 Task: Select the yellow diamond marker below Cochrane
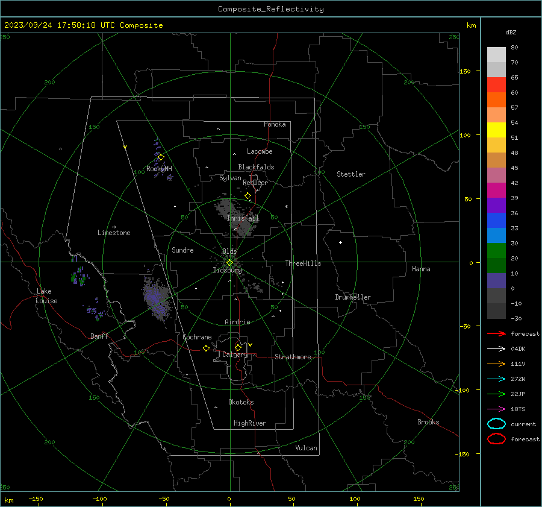click(206, 348)
